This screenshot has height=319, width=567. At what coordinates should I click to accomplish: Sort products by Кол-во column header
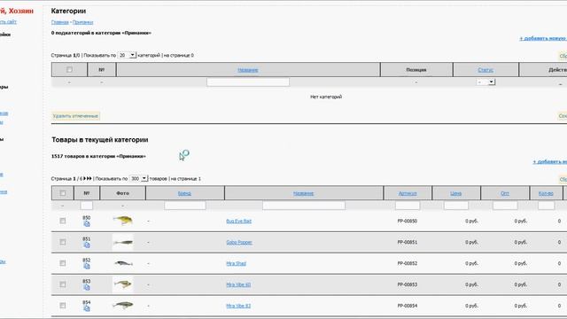546,193
